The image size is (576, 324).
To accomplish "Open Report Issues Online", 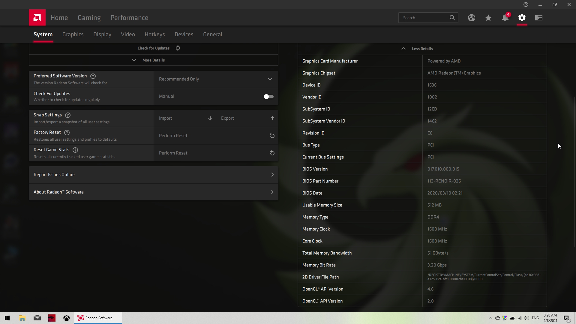I will tap(153, 175).
